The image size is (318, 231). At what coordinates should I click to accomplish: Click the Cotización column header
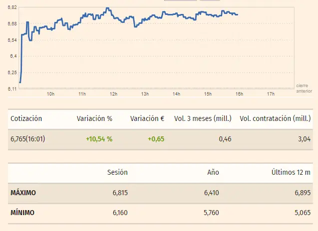[x=26, y=118]
